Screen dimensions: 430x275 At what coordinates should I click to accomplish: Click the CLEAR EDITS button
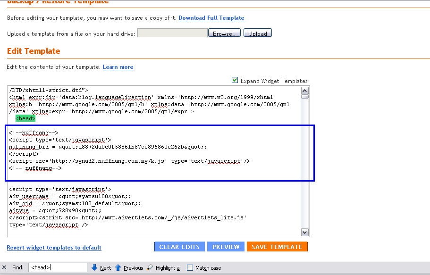[179, 247]
